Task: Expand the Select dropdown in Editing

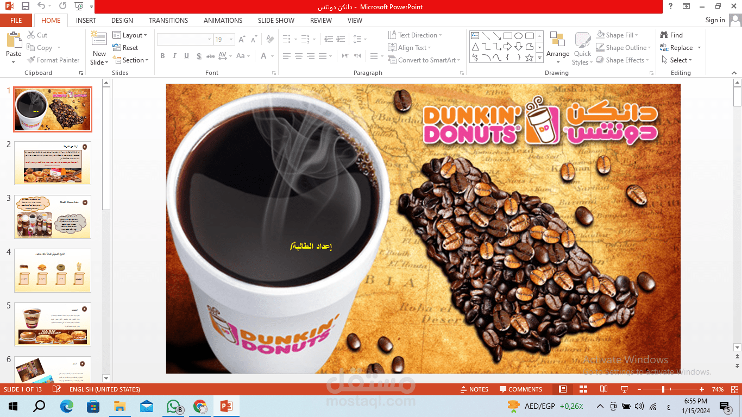Action: pyautogui.click(x=677, y=60)
